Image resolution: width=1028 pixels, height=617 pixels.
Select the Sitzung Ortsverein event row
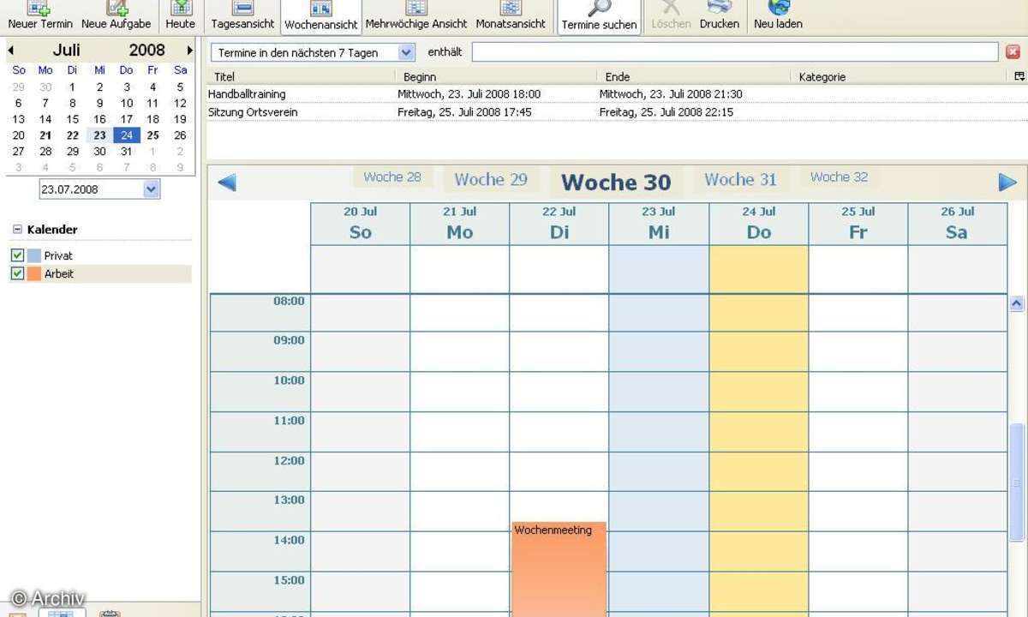pyautogui.click(x=617, y=112)
